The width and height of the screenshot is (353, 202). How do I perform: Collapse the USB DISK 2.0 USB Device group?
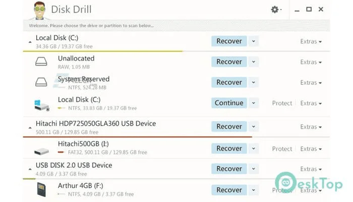point(30,169)
